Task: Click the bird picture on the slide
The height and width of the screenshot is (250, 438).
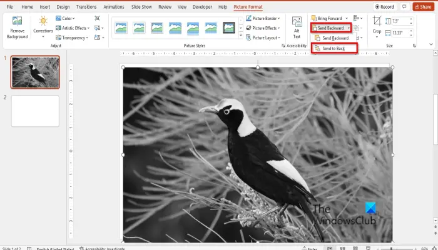Action: [258, 154]
